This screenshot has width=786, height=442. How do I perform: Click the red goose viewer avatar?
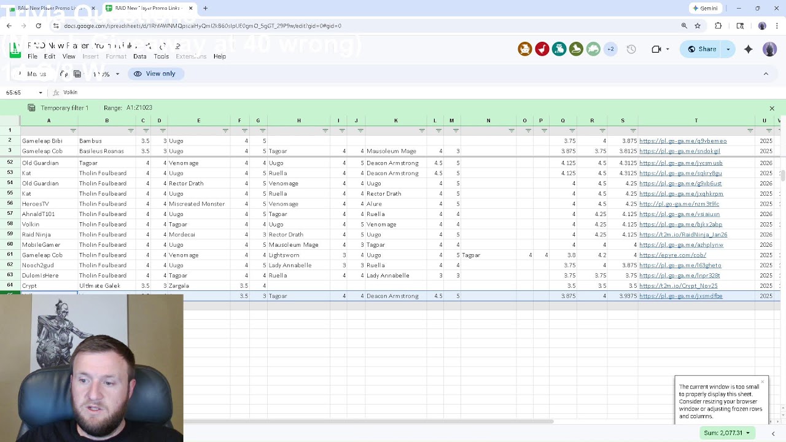point(542,49)
